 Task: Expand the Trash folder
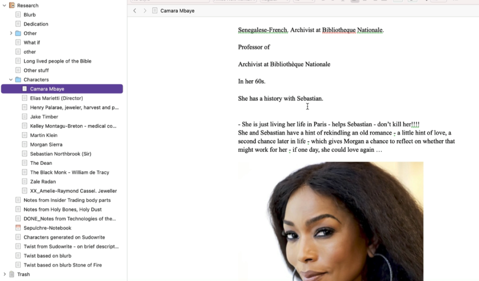coord(4,274)
